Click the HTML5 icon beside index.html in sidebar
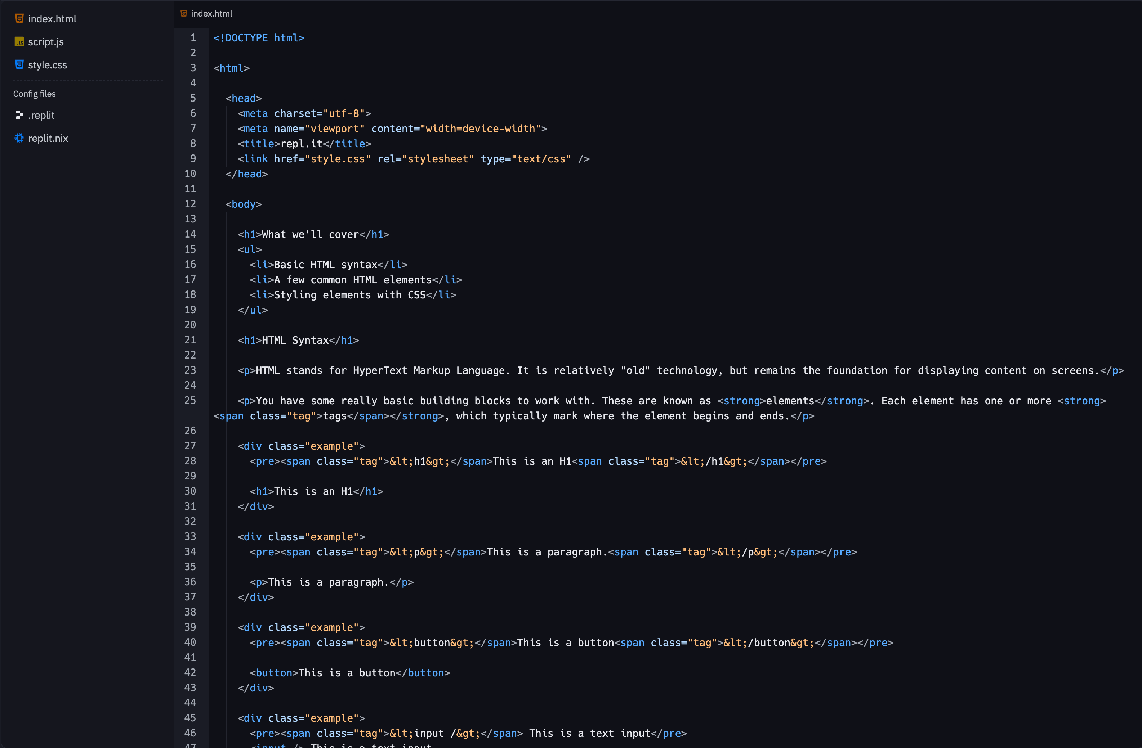 19,19
